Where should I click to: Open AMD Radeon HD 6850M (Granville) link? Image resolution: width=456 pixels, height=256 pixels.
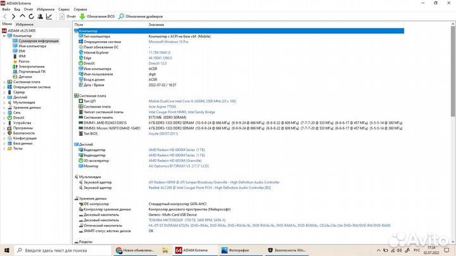coord(175,161)
